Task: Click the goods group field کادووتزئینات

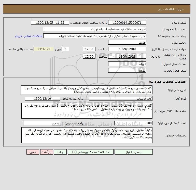Action: tap(120, 98)
